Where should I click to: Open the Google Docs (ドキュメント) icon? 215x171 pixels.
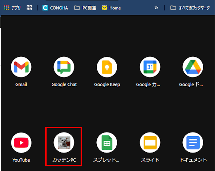click(x=193, y=143)
